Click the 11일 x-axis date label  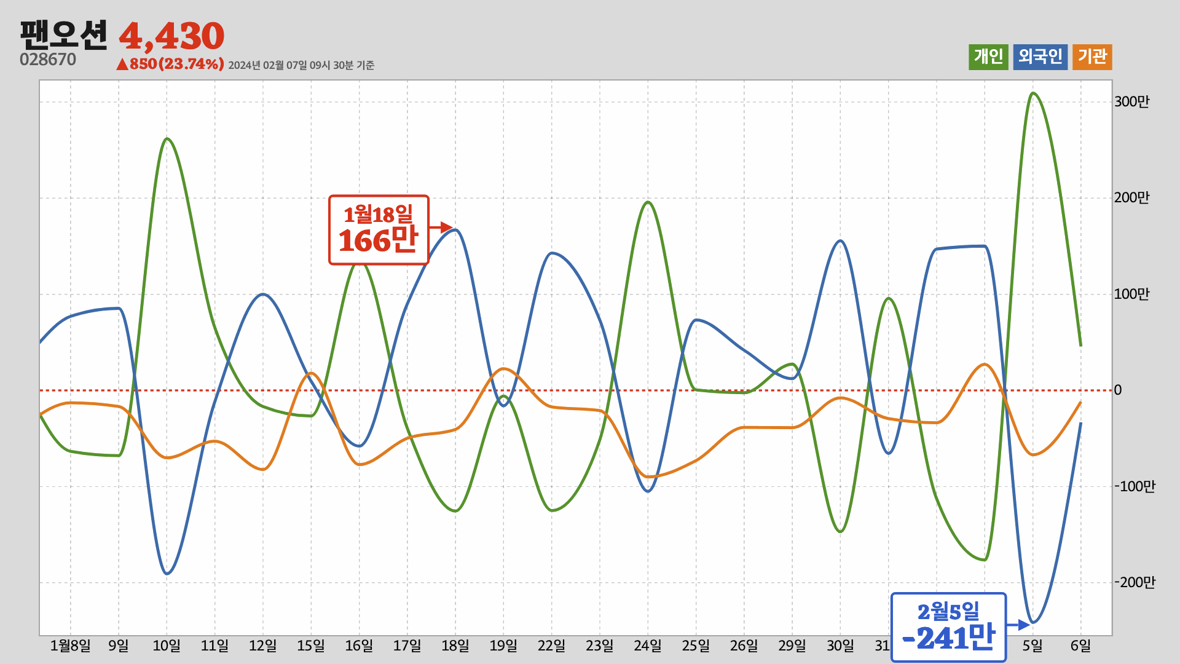(x=214, y=646)
